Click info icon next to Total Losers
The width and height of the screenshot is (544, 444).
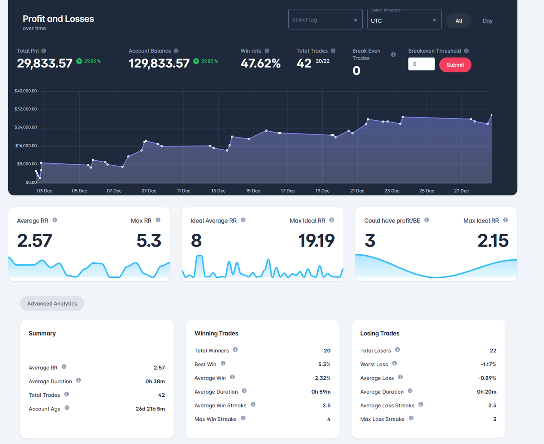point(397,350)
